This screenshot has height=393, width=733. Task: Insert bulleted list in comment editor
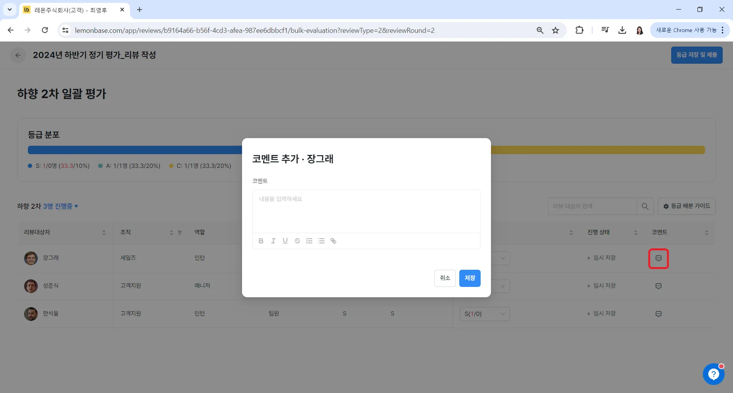321,241
